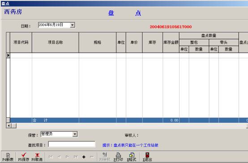This screenshot has width=248, height=163.
Task: Click the first empty 项目名称 cell
Action: [x=56, y=56]
